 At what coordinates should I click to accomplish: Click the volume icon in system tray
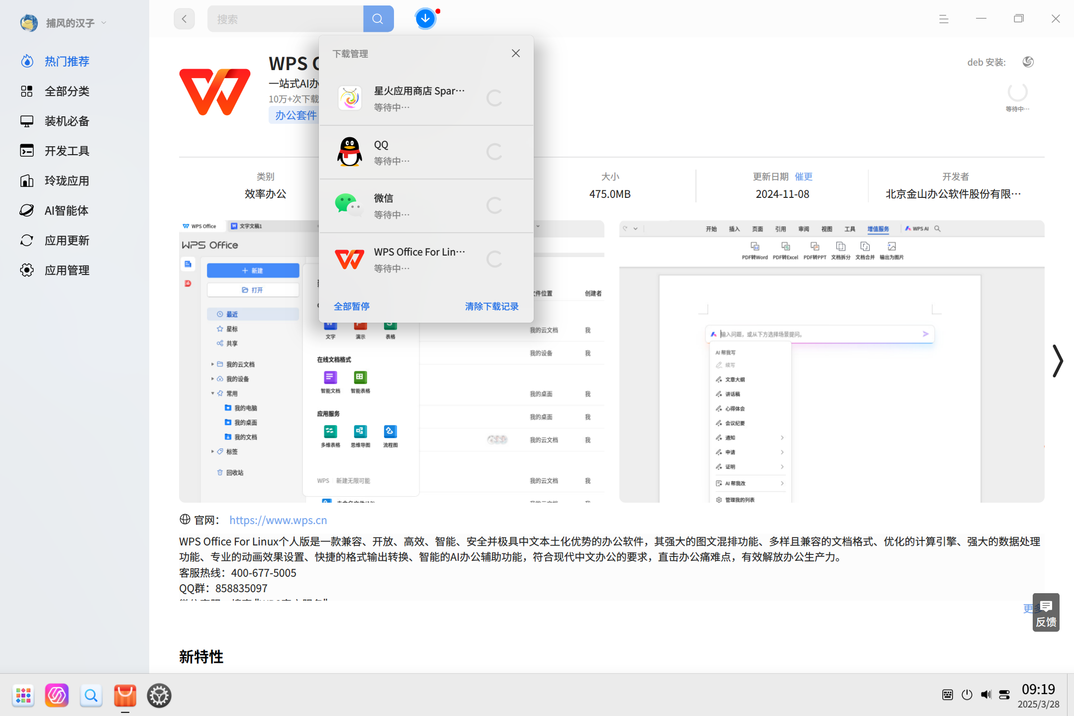986,695
